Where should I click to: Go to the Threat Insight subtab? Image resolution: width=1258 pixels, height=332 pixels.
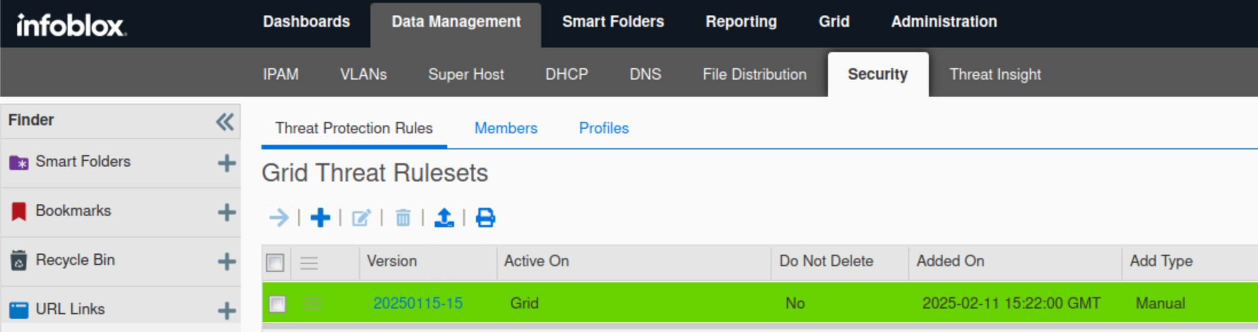click(x=995, y=74)
